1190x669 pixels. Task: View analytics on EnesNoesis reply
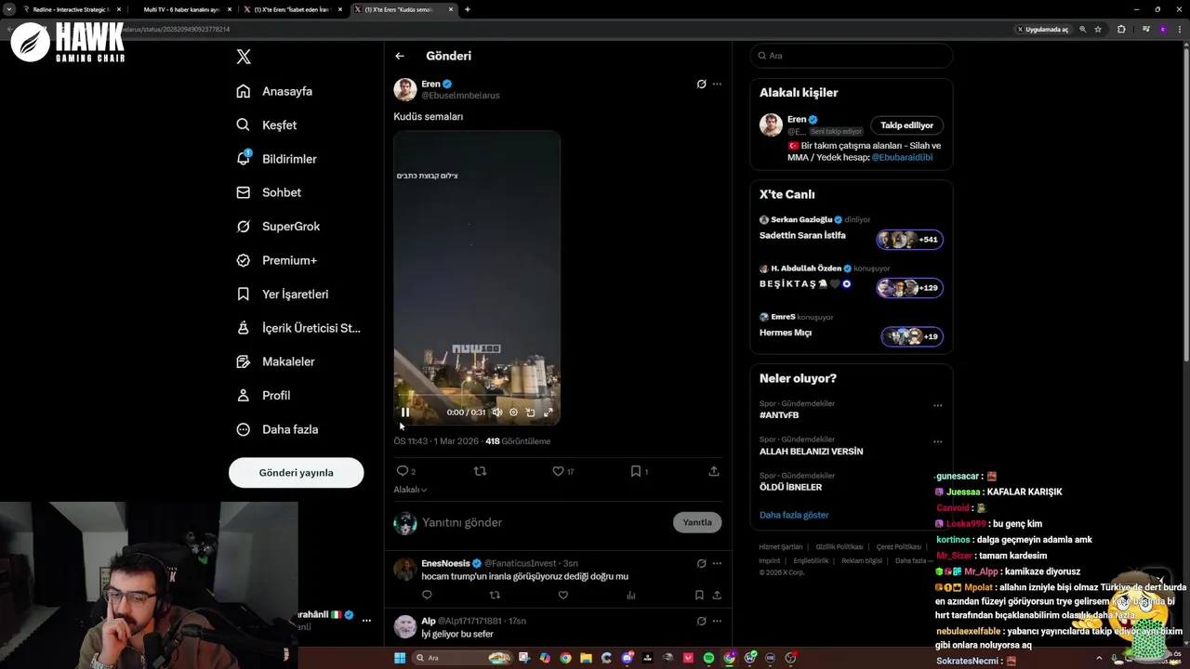pos(630,595)
